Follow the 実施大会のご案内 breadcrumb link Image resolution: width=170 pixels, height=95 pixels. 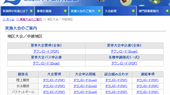tap(29, 19)
